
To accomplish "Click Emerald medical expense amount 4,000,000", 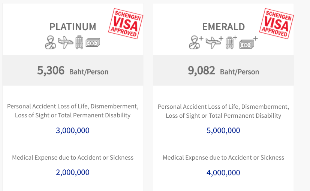I will pyautogui.click(x=223, y=173).
